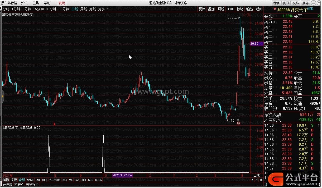
Task: Switch indicator to RSI
Action: click(x=65, y=180)
